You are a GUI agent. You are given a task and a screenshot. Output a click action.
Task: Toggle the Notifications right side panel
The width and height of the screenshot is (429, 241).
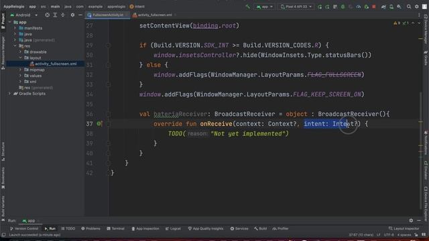pos(426,143)
